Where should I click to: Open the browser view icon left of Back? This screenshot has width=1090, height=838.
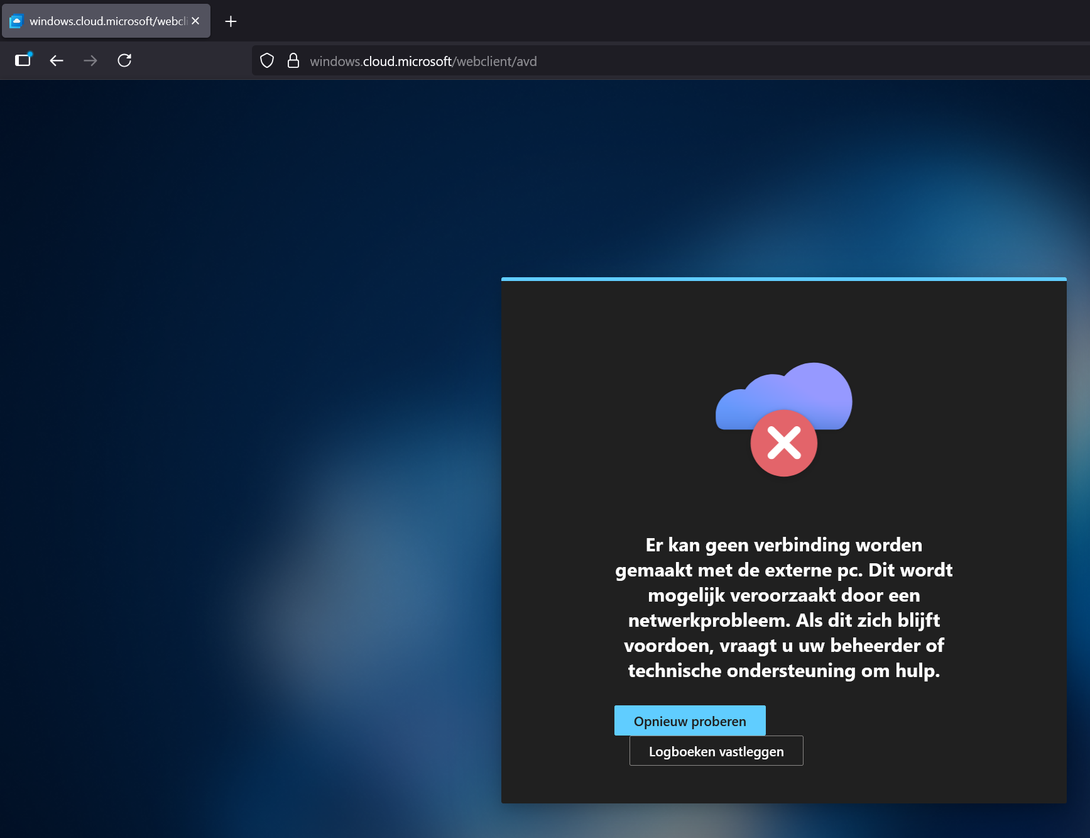(x=23, y=60)
